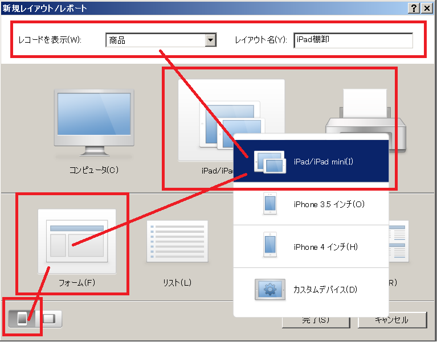Click the キャンセル button
The image size is (437, 342).
pos(392,320)
